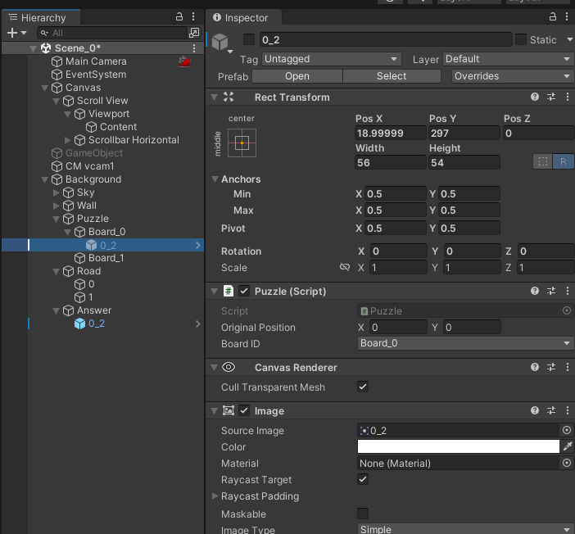Disable the Image component checkbox

pyautogui.click(x=244, y=410)
